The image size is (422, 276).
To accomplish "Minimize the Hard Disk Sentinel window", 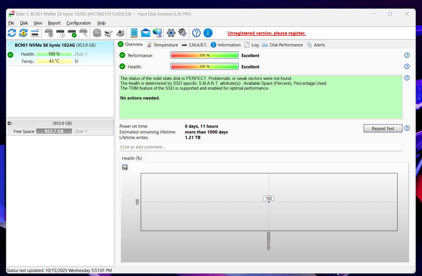I will 373,14.
